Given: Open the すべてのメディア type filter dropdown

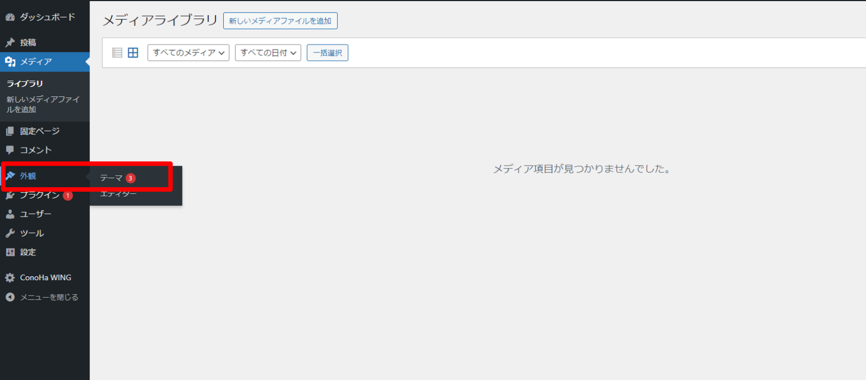Looking at the screenshot, I should 188,53.
